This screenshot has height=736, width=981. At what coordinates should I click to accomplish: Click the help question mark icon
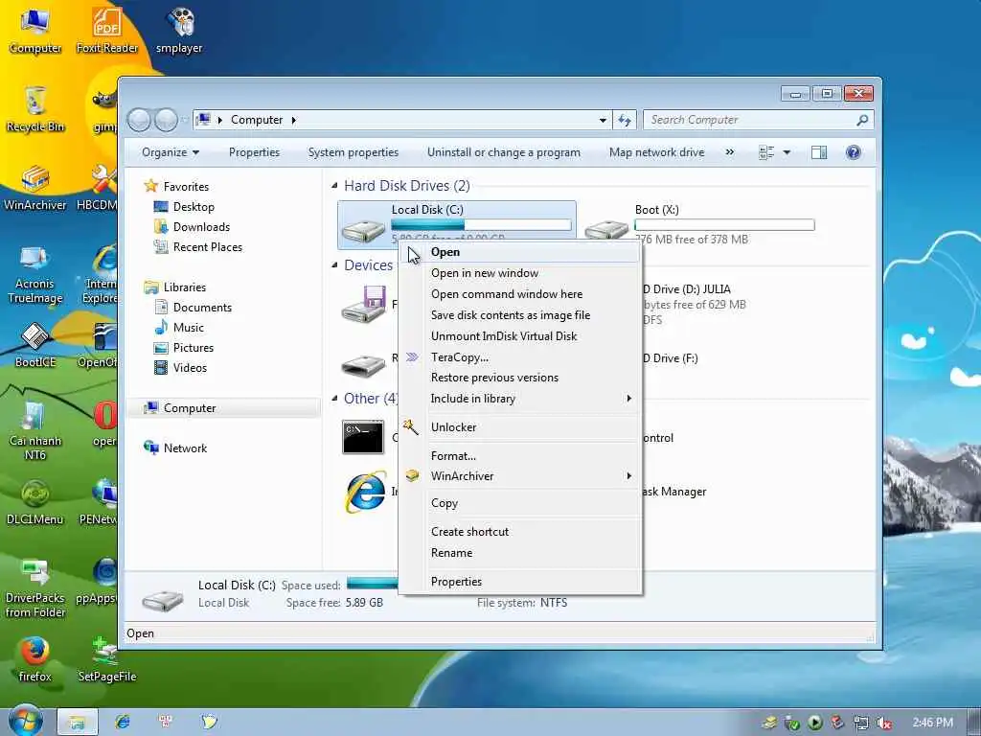pyautogui.click(x=853, y=152)
